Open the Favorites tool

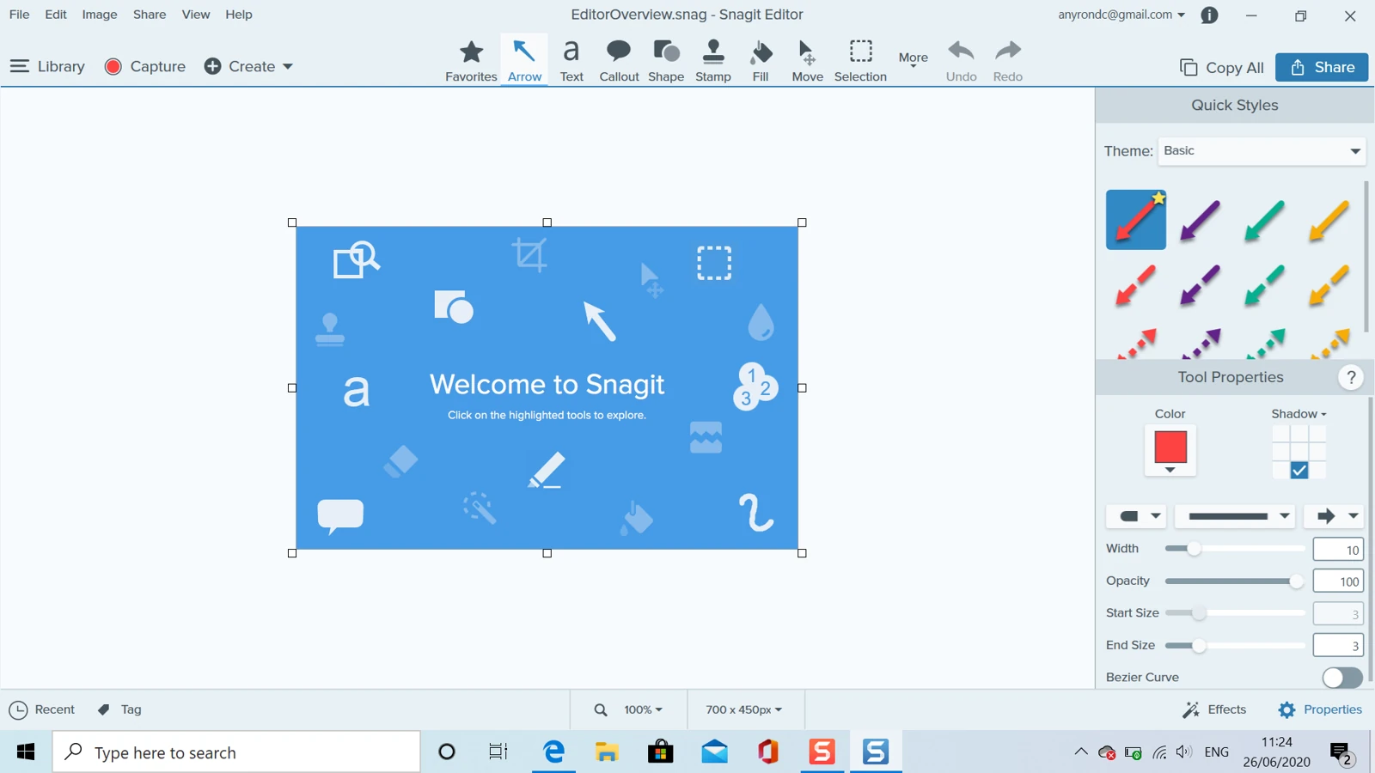(471, 61)
